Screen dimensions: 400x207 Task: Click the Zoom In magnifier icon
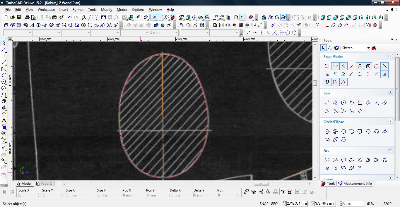click(x=84, y=18)
